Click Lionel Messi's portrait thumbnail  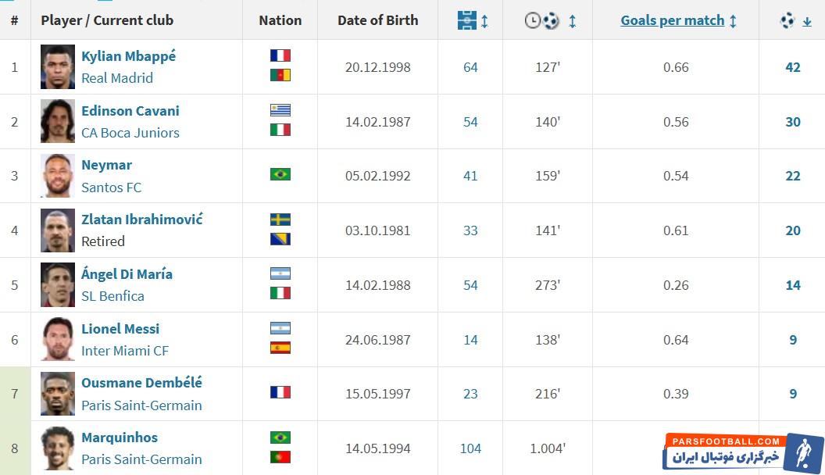59,340
